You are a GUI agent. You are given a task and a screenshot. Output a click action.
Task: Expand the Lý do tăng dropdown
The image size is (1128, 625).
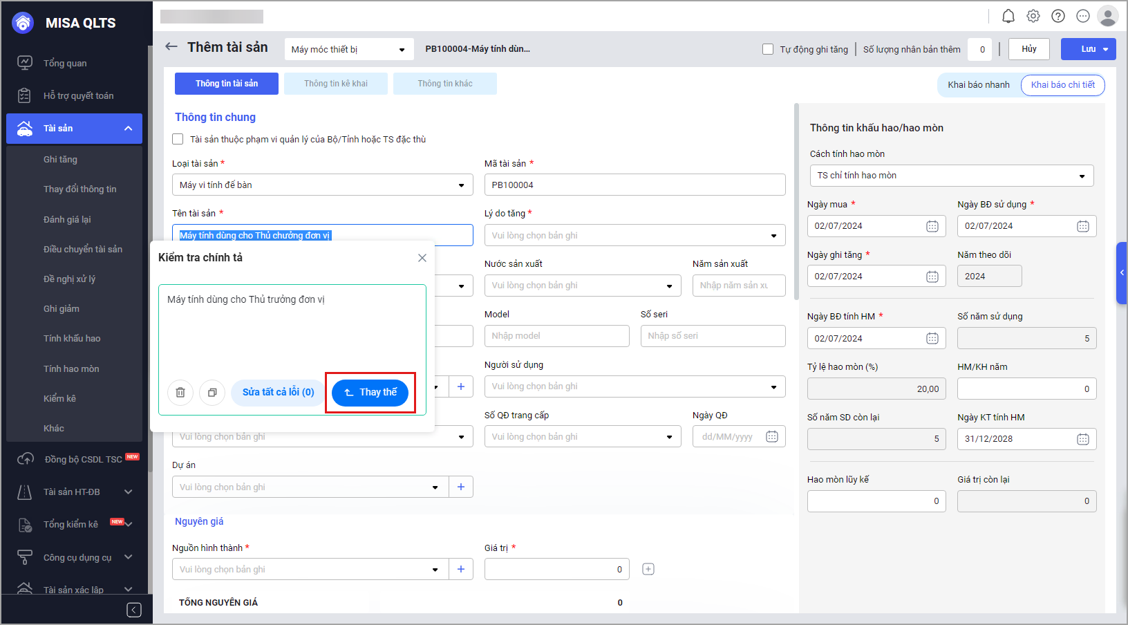tap(634, 236)
